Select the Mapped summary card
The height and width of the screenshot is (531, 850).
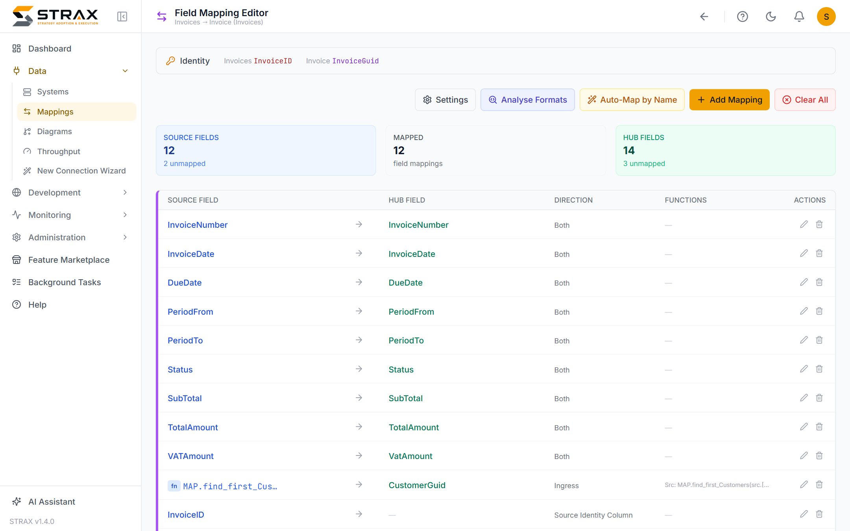tap(495, 150)
